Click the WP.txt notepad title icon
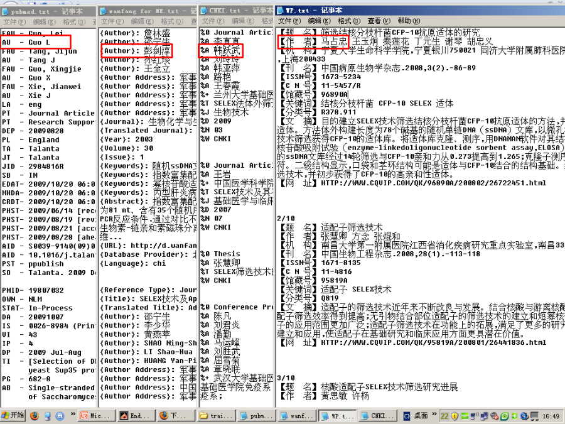 [280, 11]
